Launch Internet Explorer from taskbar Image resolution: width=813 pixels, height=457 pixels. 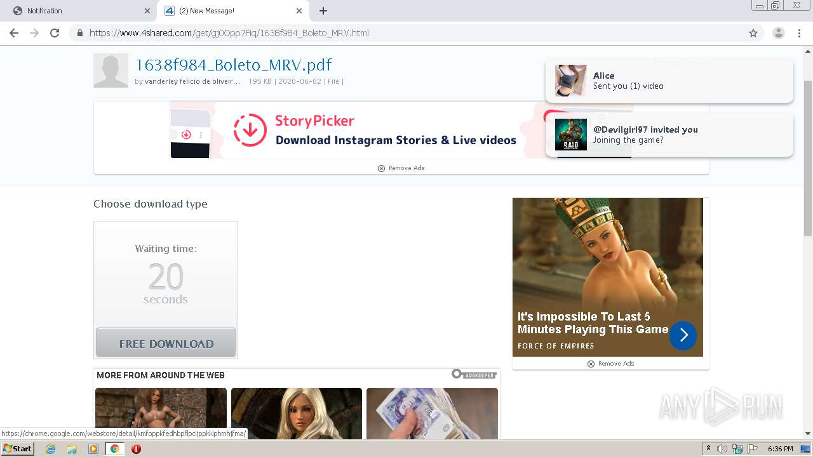pyautogui.click(x=50, y=449)
